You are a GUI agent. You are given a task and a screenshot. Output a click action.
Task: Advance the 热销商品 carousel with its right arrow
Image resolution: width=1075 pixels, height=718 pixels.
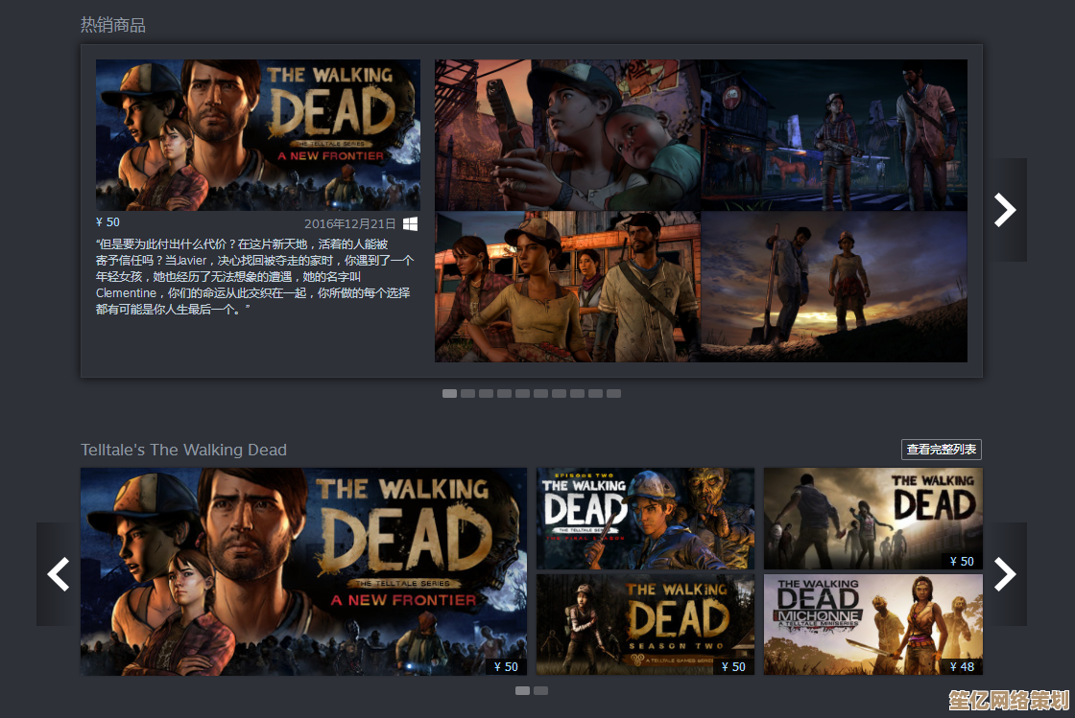click(1005, 210)
